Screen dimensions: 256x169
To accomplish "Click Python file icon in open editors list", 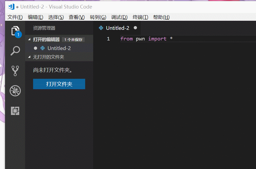I will point(42,48).
